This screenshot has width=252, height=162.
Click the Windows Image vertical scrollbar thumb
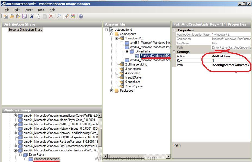[100, 138]
